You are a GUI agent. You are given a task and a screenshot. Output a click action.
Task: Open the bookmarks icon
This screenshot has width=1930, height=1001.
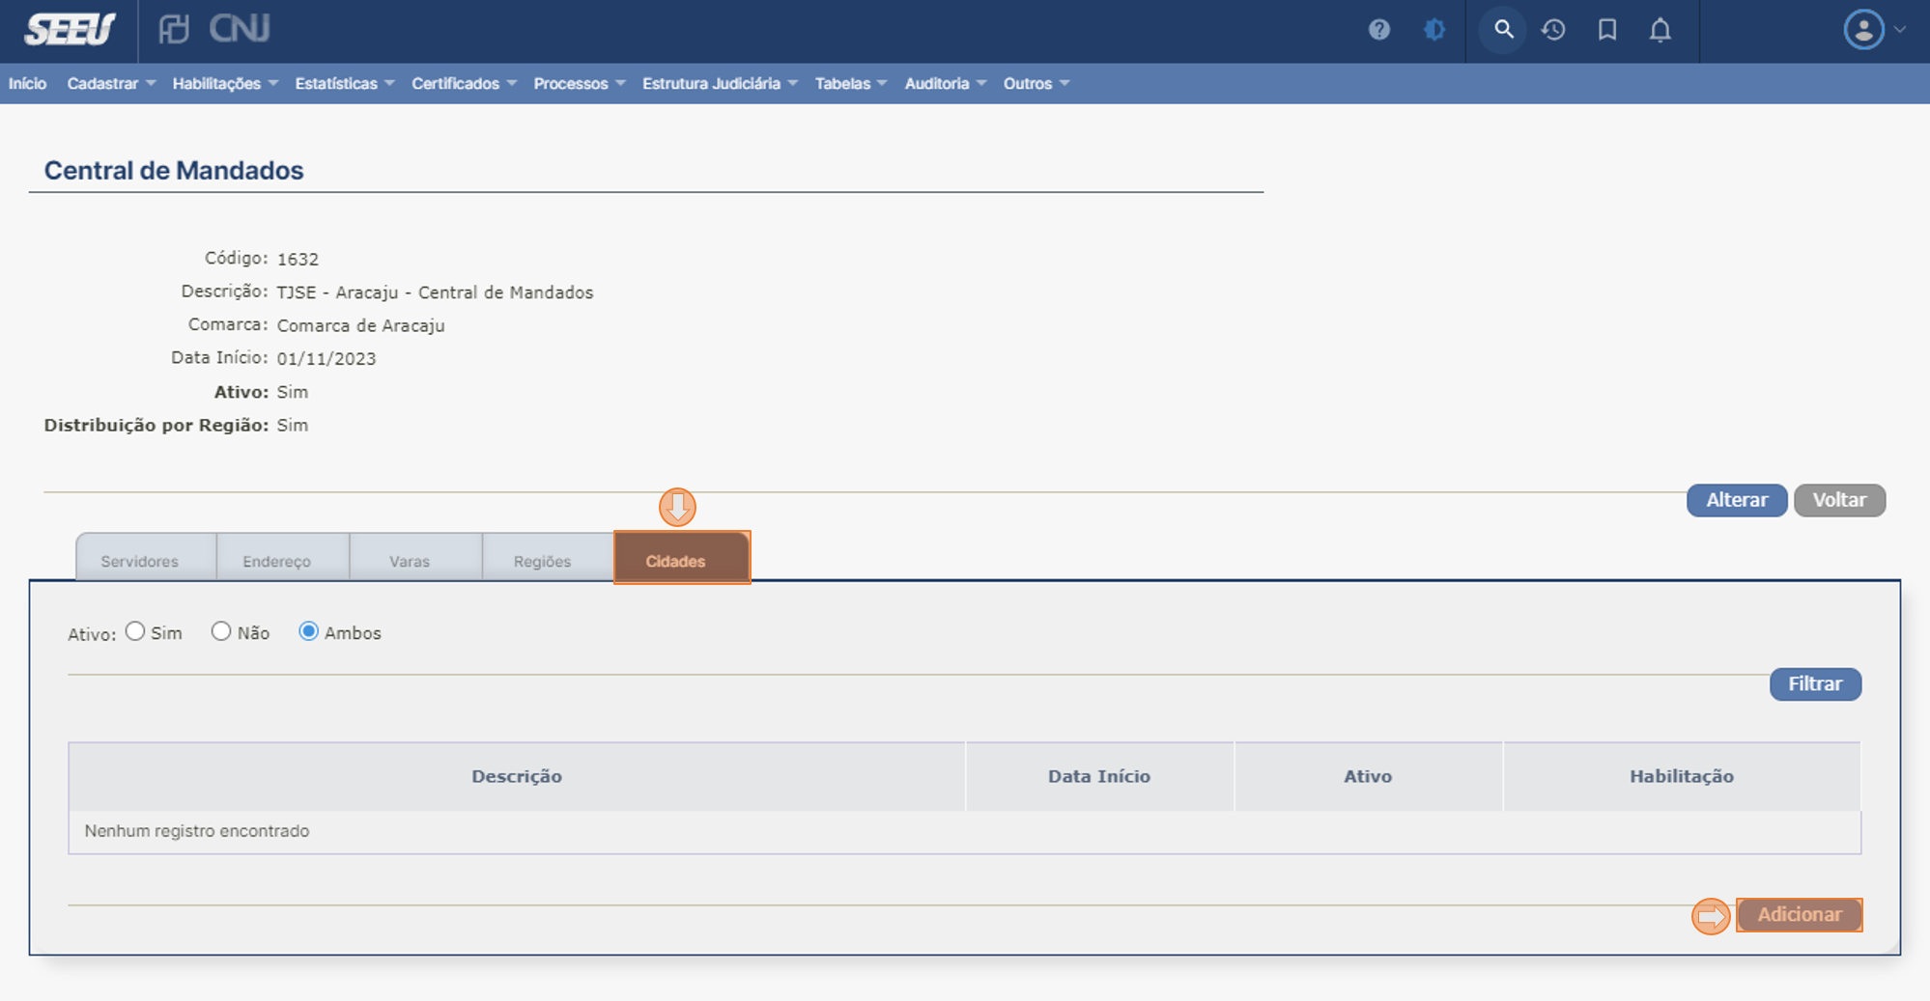coord(1607,30)
